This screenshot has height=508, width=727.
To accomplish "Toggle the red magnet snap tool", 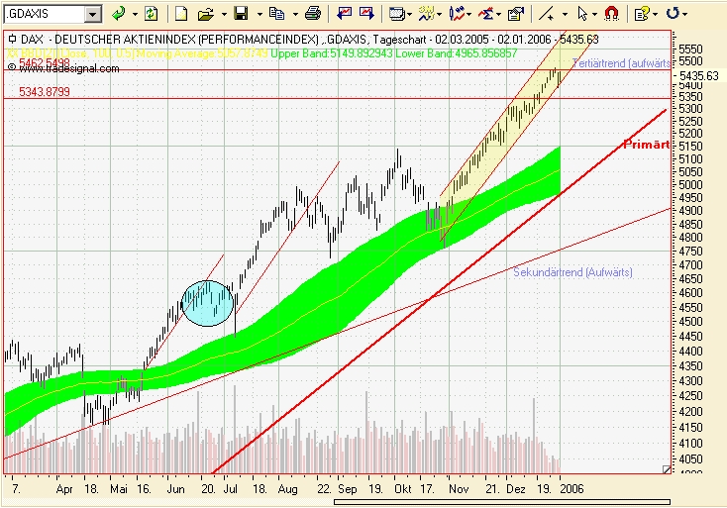I will point(612,14).
